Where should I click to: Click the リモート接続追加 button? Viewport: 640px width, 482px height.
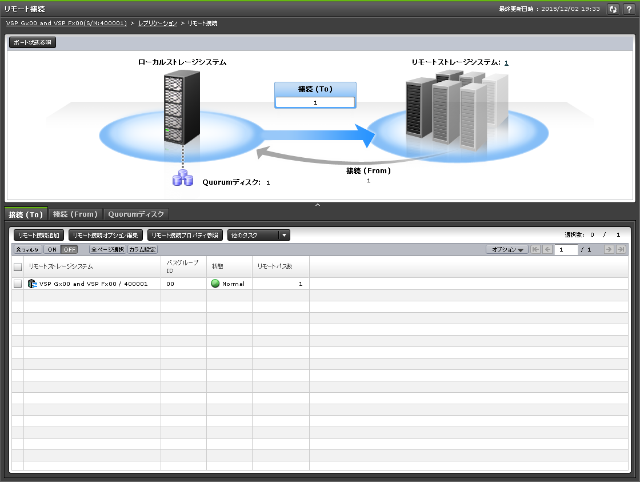pos(39,235)
